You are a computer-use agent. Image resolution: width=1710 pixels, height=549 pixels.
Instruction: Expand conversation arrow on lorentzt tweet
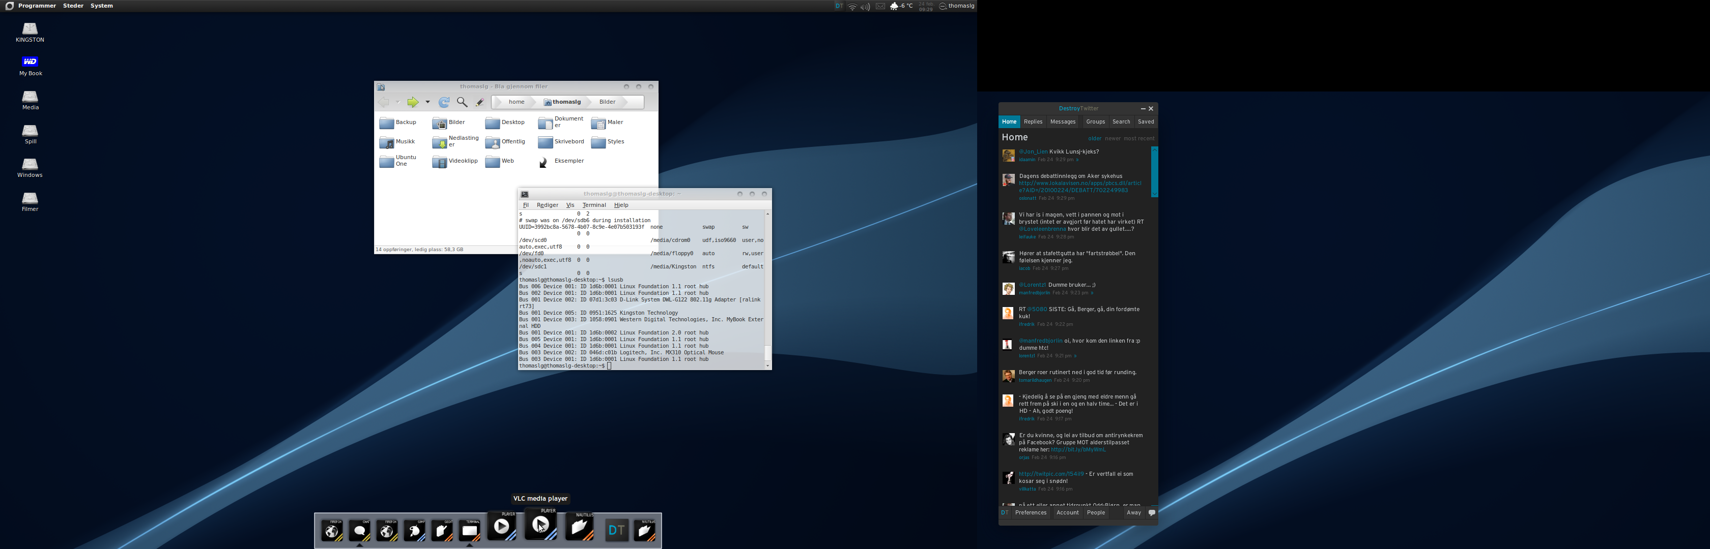(1075, 356)
